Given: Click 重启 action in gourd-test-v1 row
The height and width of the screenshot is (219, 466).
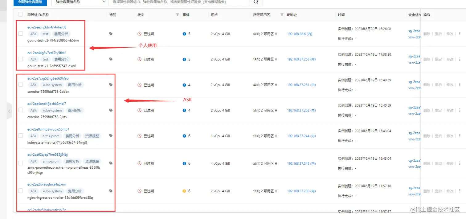Looking at the screenshot, I should click(x=438, y=59).
